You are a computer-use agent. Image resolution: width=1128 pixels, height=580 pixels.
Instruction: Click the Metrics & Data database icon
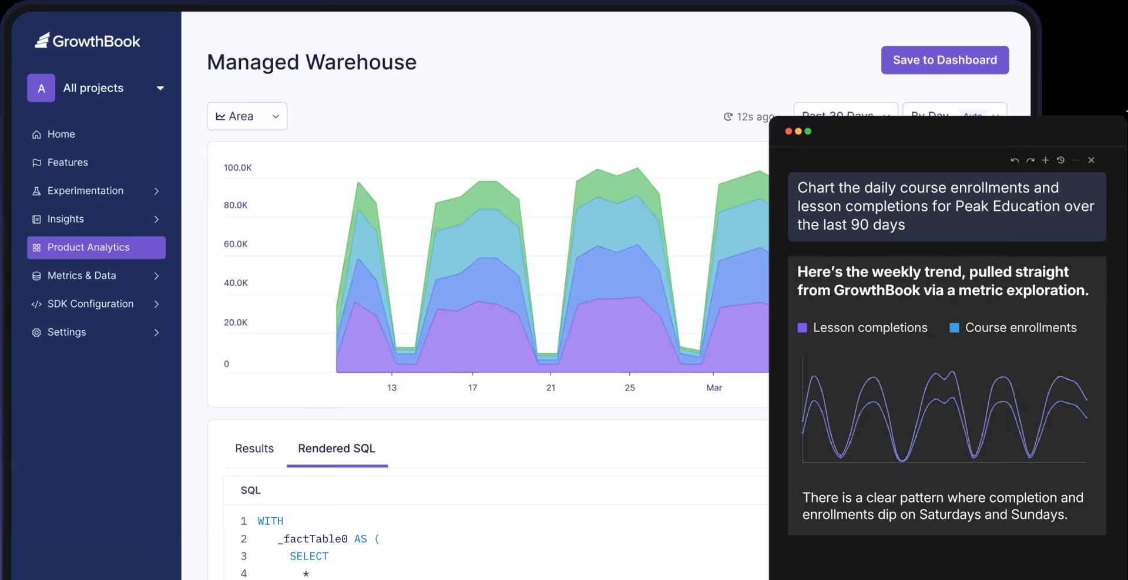[36, 276]
